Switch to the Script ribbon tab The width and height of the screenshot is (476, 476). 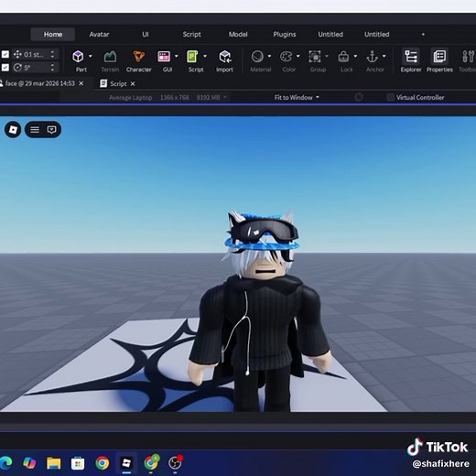pyautogui.click(x=191, y=34)
